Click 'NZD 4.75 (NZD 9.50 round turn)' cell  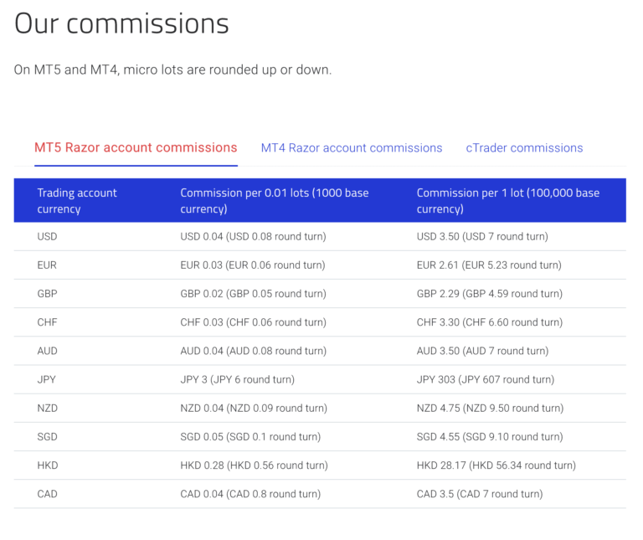tap(490, 409)
